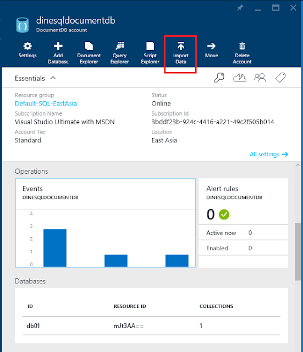Click the Tags icon
The height and width of the screenshot is (352, 303).
[280, 78]
